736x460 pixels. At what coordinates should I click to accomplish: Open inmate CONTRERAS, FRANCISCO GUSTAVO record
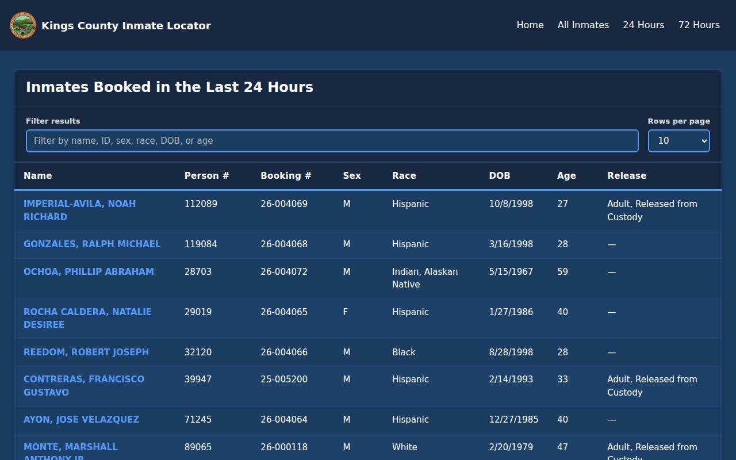click(84, 386)
